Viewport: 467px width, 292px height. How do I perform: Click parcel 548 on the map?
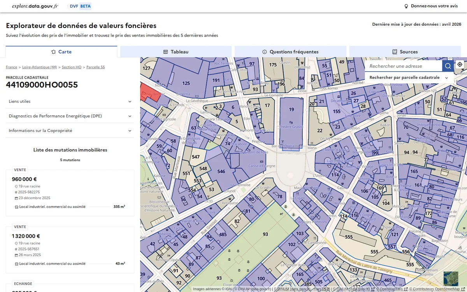point(203,169)
